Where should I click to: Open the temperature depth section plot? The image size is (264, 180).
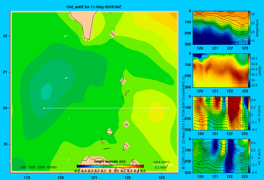pyautogui.click(x=220, y=28)
